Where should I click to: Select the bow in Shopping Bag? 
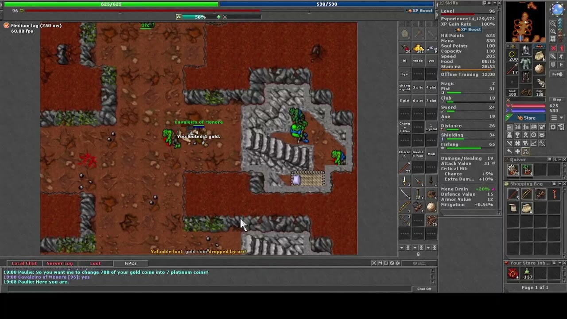click(x=527, y=194)
